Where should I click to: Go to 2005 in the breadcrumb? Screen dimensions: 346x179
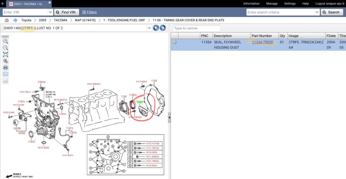42,20
